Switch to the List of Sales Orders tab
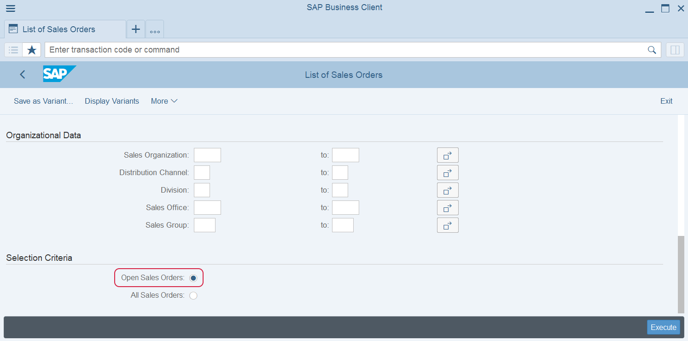Screen dimensions: 688x341 click(64, 29)
